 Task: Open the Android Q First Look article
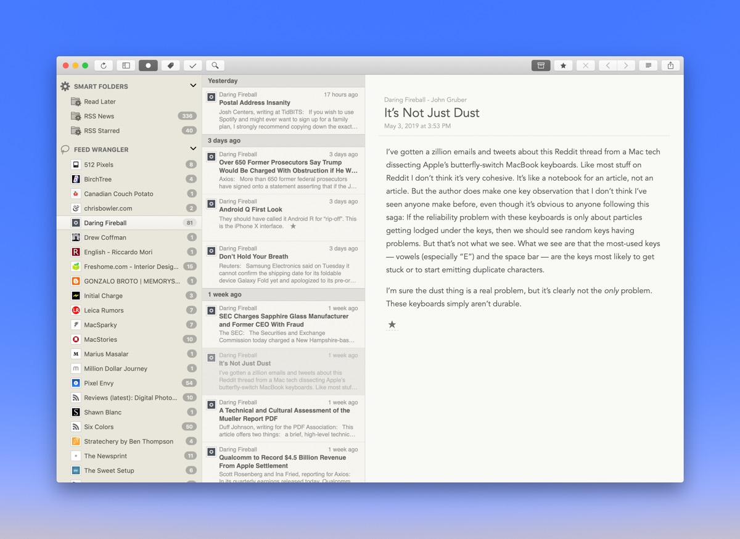coord(284,217)
